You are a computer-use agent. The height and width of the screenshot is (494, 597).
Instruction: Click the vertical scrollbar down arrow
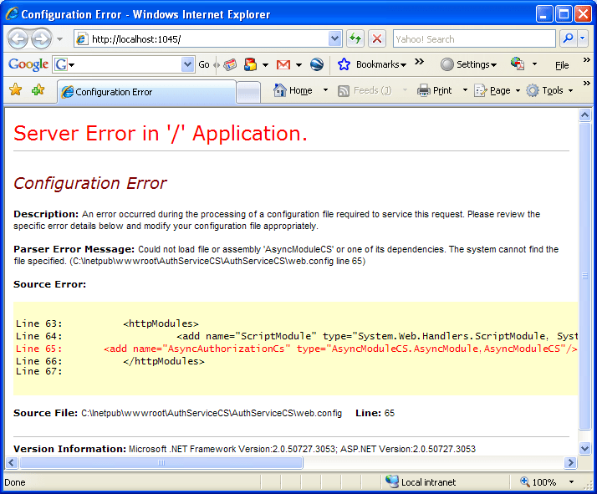pyautogui.click(x=584, y=448)
